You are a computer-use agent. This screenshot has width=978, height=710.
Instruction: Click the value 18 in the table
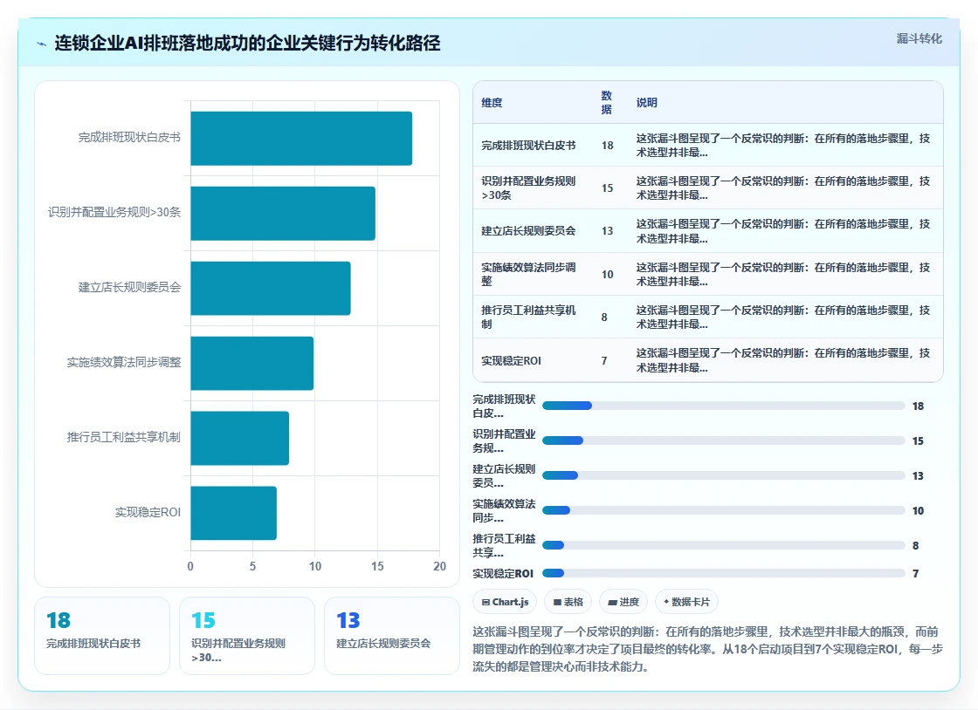(608, 145)
